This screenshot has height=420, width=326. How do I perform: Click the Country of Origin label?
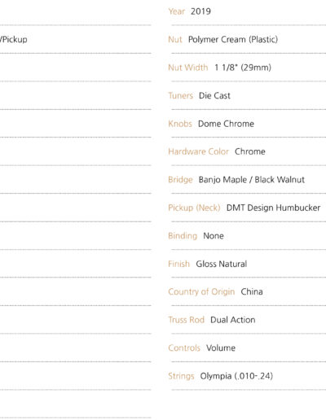coord(201,292)
